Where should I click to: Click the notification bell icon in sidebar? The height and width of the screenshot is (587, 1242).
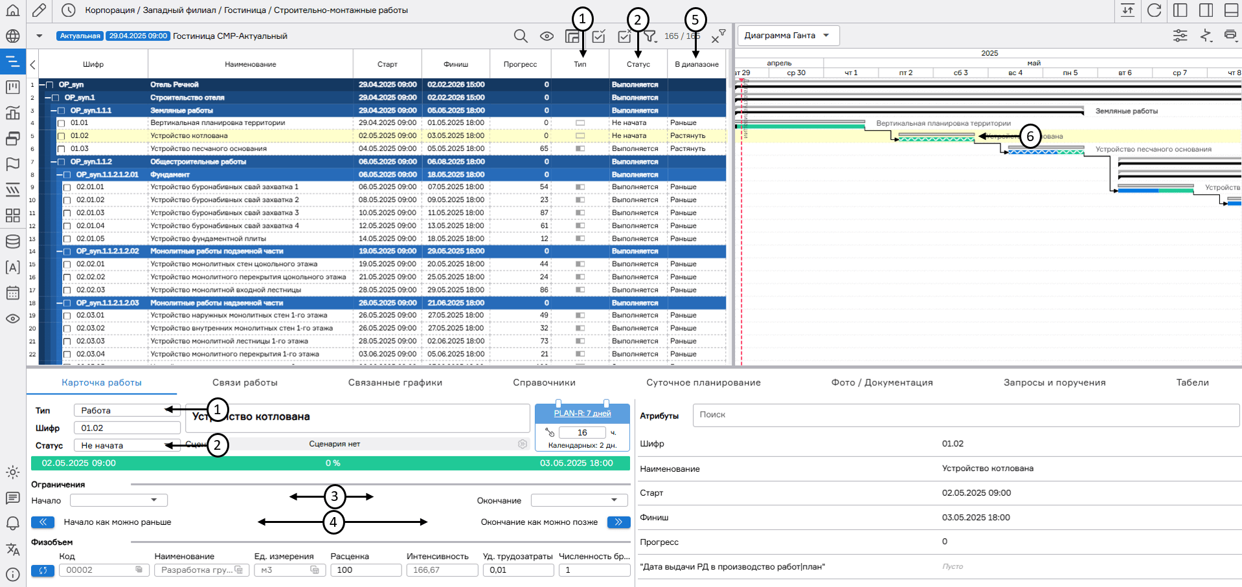point(12,523)
